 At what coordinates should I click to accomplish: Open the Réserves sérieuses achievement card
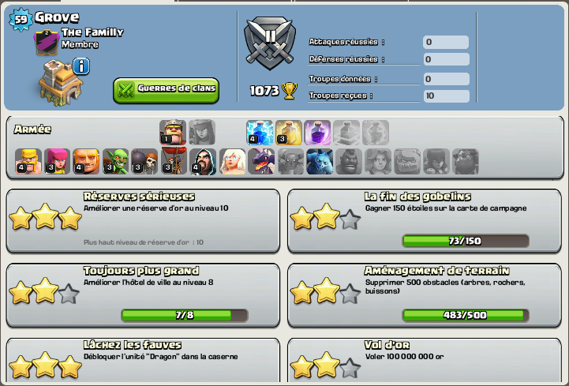coord(143,221)
